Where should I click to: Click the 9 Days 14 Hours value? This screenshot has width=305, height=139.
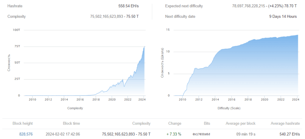tap(283, 16)
